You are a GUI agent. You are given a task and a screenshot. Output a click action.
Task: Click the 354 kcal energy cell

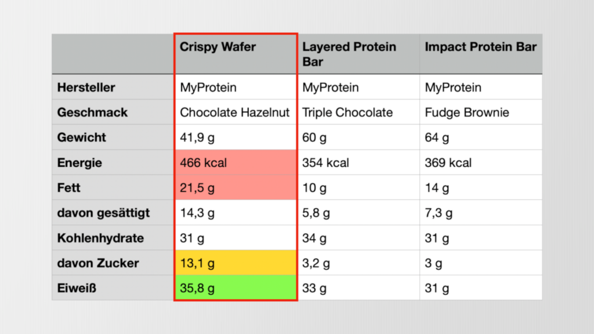pyautogui.click(x=358, y=162)
